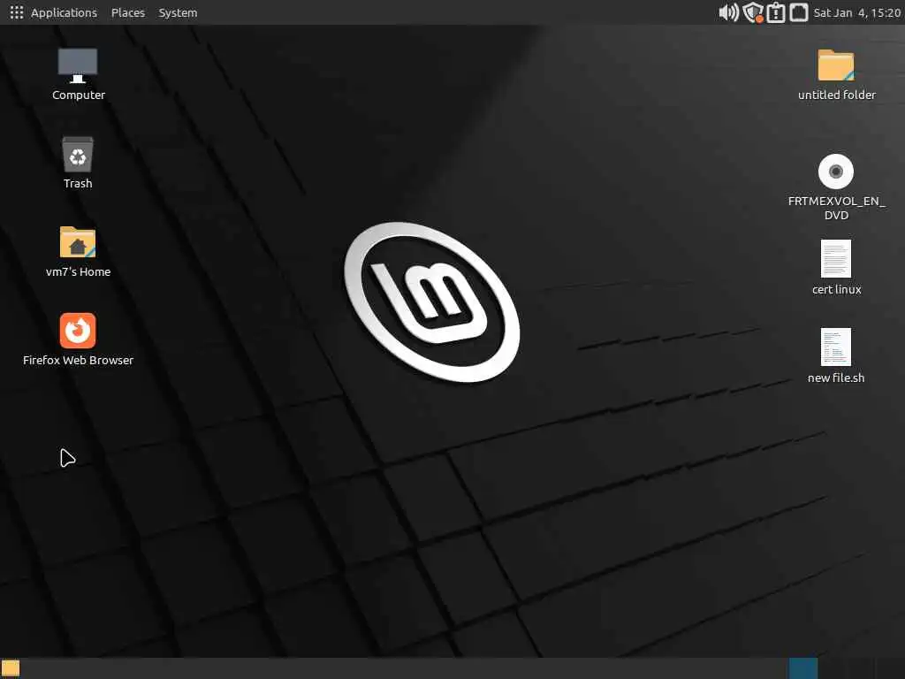
Task: Open the wired network connection tray icon
Action: click(799, 12)
